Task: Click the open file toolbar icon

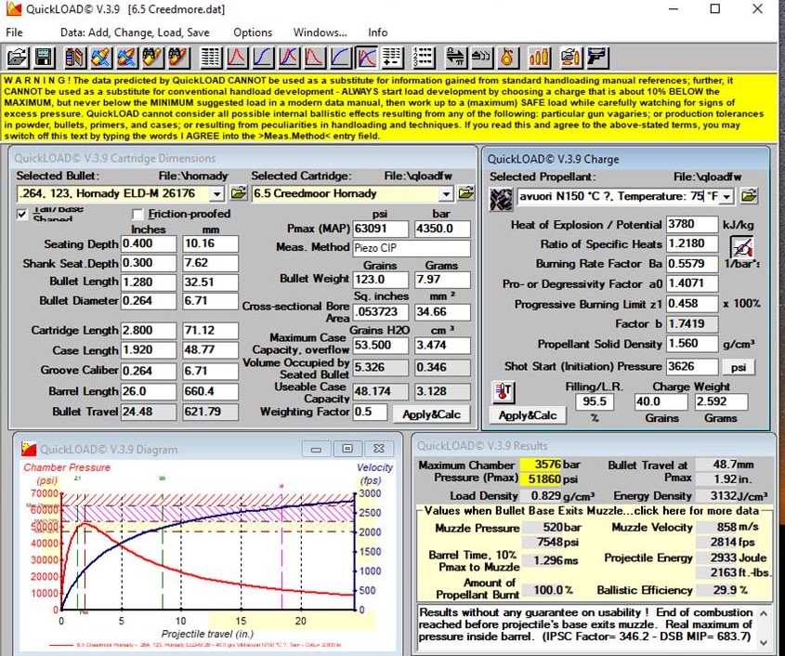Action: click(17, 57)
